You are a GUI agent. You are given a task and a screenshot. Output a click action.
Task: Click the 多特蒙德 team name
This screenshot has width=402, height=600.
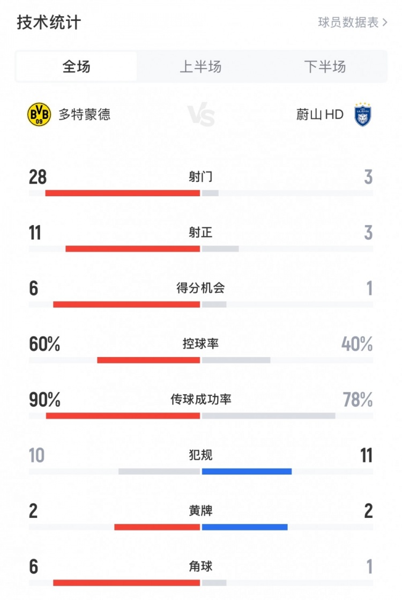[84, 114]
